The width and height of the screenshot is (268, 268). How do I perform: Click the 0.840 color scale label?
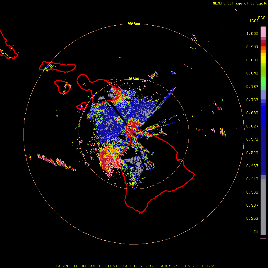tap(252, 73)
